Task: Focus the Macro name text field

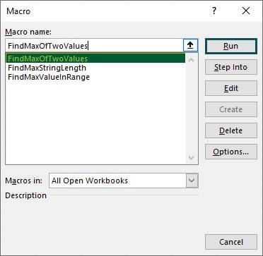Action: pos(94,46)
